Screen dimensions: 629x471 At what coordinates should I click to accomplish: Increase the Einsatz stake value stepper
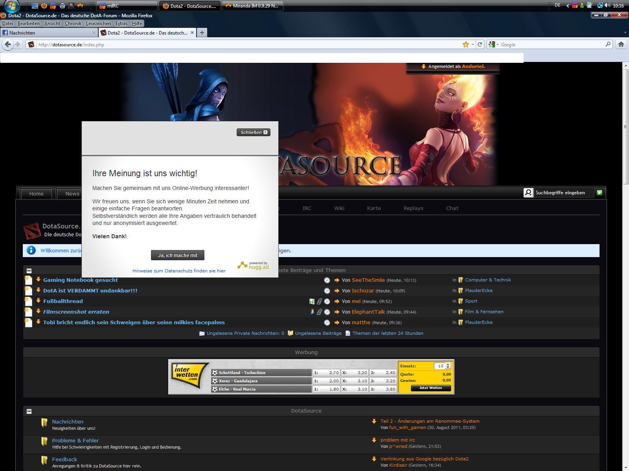click(448, 364)
